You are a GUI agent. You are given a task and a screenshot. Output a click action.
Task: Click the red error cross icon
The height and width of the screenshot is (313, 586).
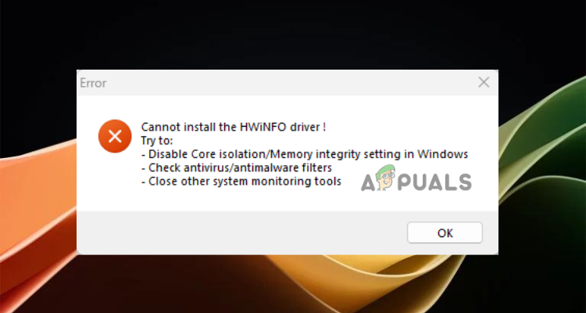[x=114, y=136]
